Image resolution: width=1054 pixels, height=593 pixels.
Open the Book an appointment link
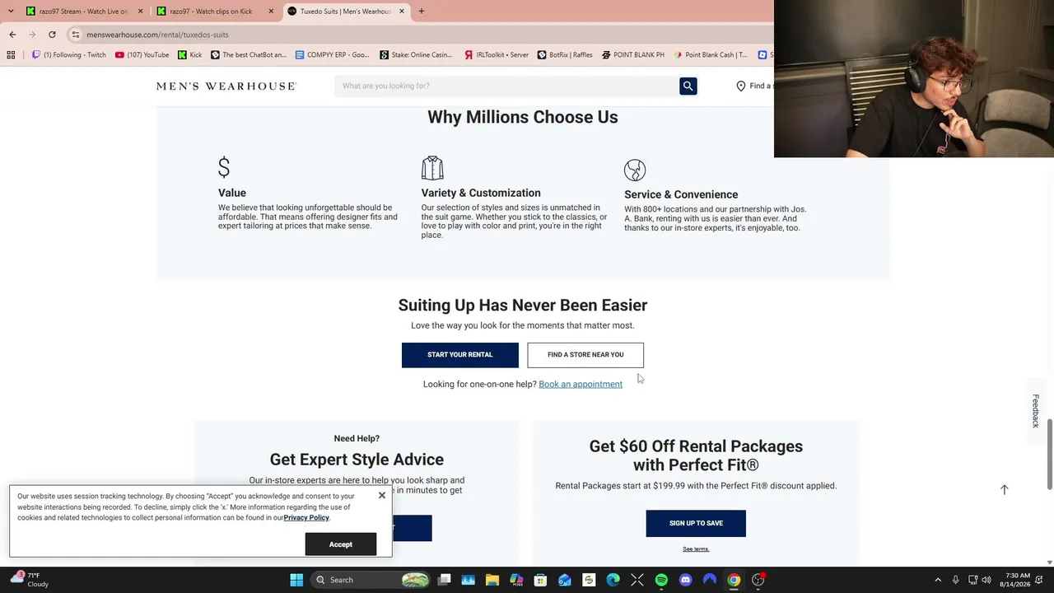(581, 385)
